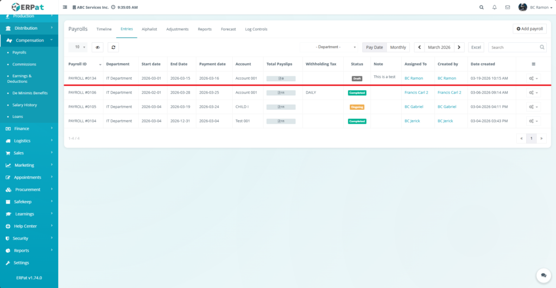Go to previous month arrow
The width and height of the screenshot is (556, 288).
pos(419,47)
